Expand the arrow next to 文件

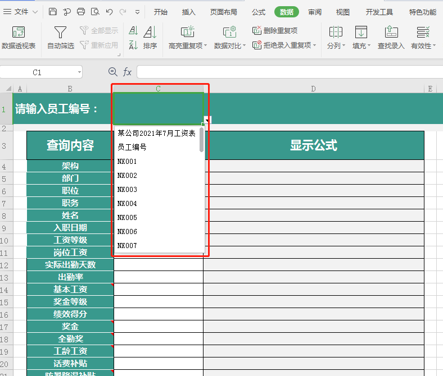[35, 12]
